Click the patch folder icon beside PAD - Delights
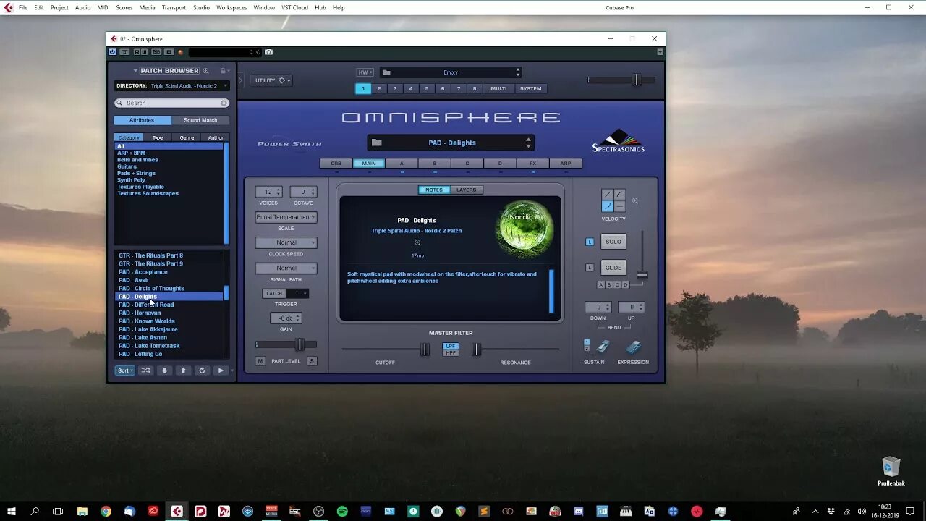Viewport: 926px width, 521px height. click(377, 143)
